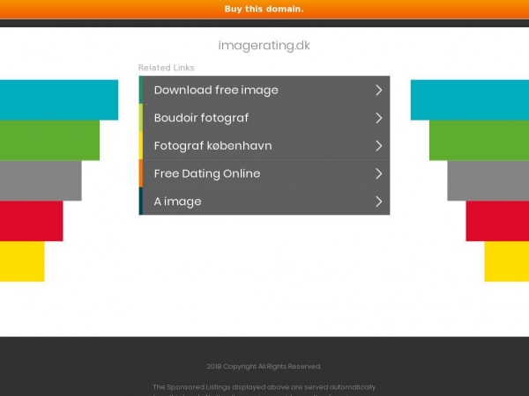Click the chevron arrow beside 'Download free image'
Viewport: 529px width, 396px height.
point(379,90)
